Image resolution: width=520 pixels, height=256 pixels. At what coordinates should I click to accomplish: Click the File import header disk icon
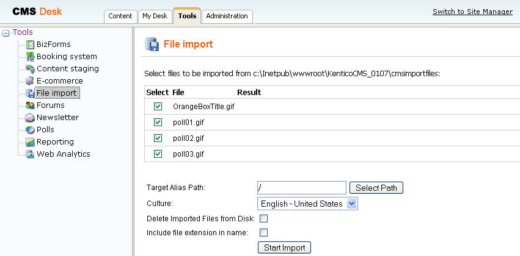point(152,44)
